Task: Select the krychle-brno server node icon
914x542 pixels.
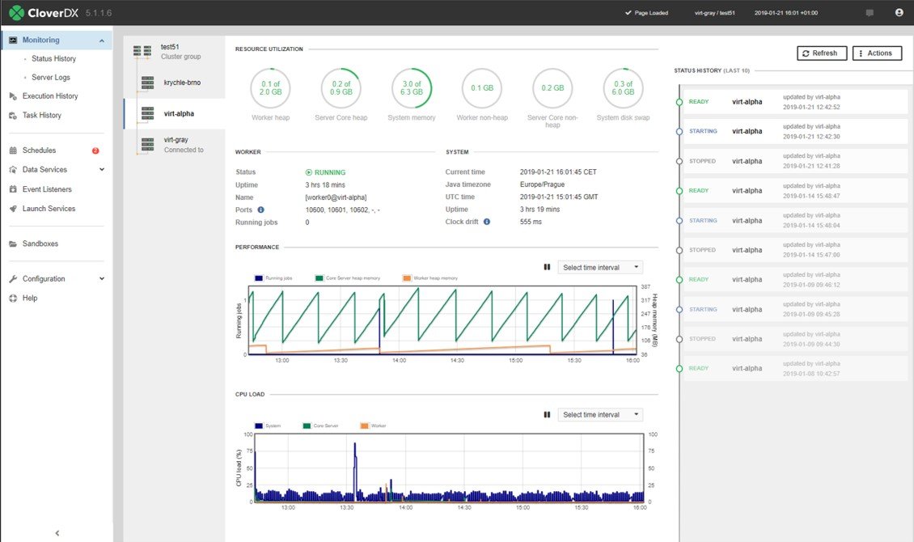Action: (x=148, y=83)
